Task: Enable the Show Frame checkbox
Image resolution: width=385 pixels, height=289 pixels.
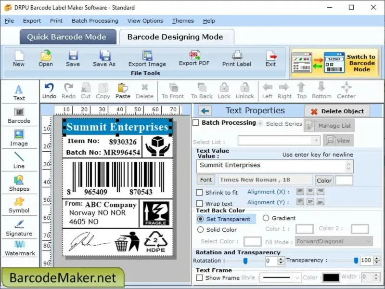Action: tap(200, 278)
